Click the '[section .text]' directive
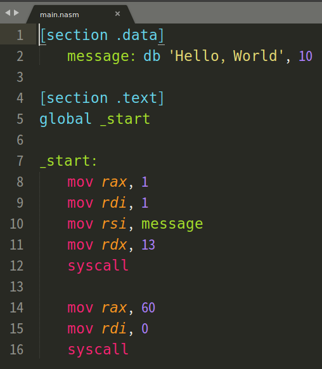 (102, 98)
